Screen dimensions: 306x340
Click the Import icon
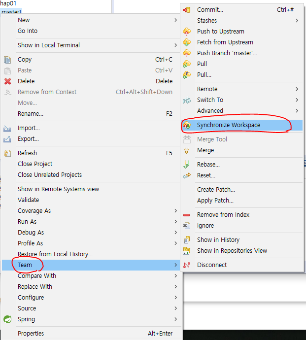tap(7, 129)
